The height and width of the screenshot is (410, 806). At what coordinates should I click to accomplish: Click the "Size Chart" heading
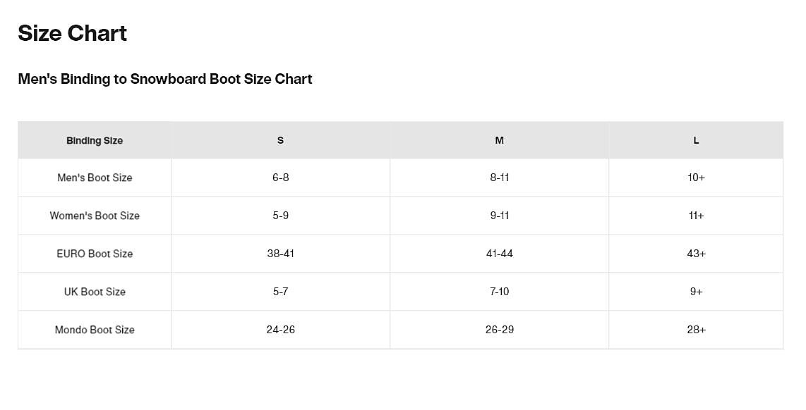[x=73, y=33]
